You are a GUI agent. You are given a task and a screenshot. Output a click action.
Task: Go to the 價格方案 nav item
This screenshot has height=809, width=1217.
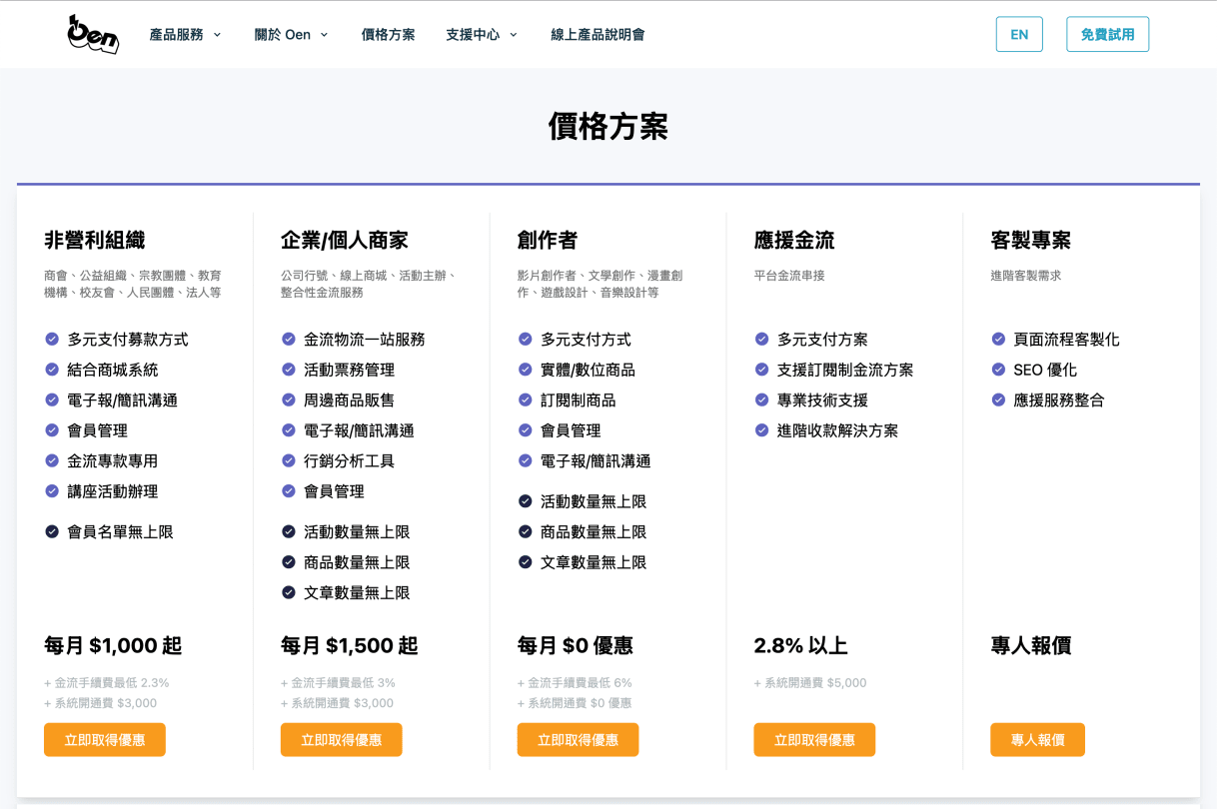pos(389,34)
